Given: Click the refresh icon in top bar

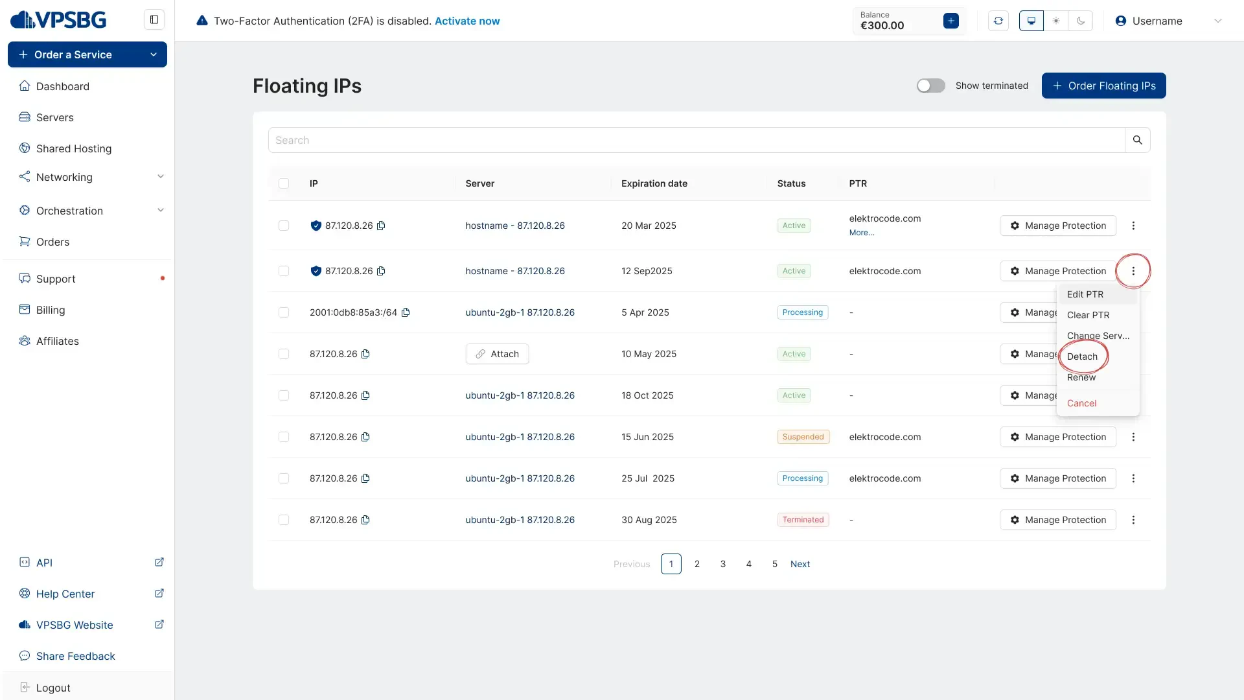Looking at the screenshot, I should point(998,21).
